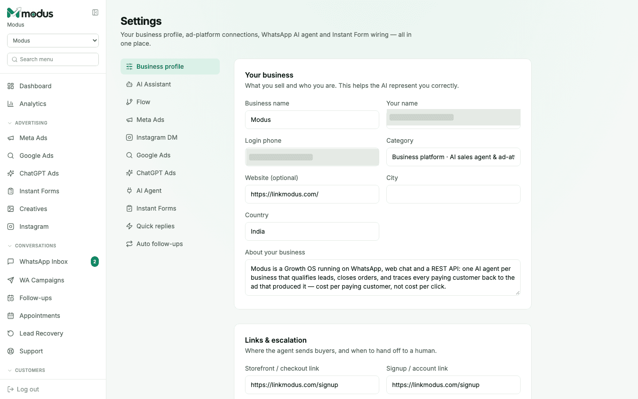The image size is (638, 399).
Task: Grab the textarea resize handle
Action: click(x=517, y=293)
